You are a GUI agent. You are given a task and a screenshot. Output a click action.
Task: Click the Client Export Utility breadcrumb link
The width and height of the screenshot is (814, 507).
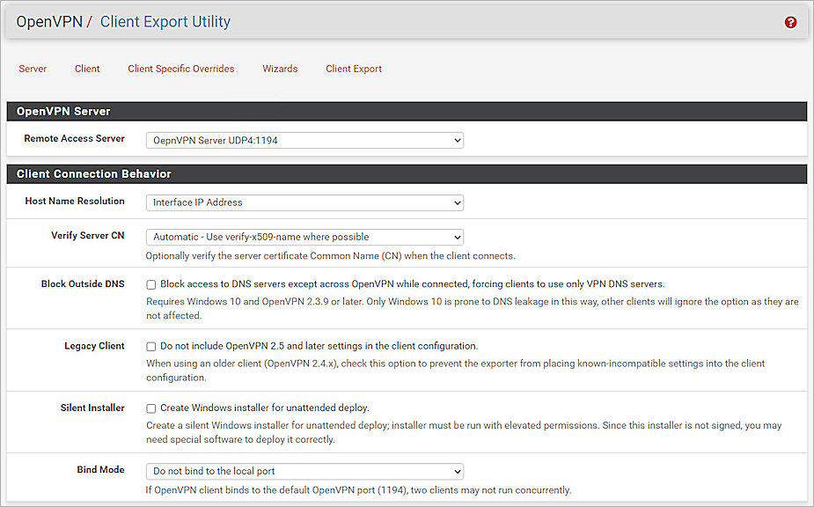[165, 22]
